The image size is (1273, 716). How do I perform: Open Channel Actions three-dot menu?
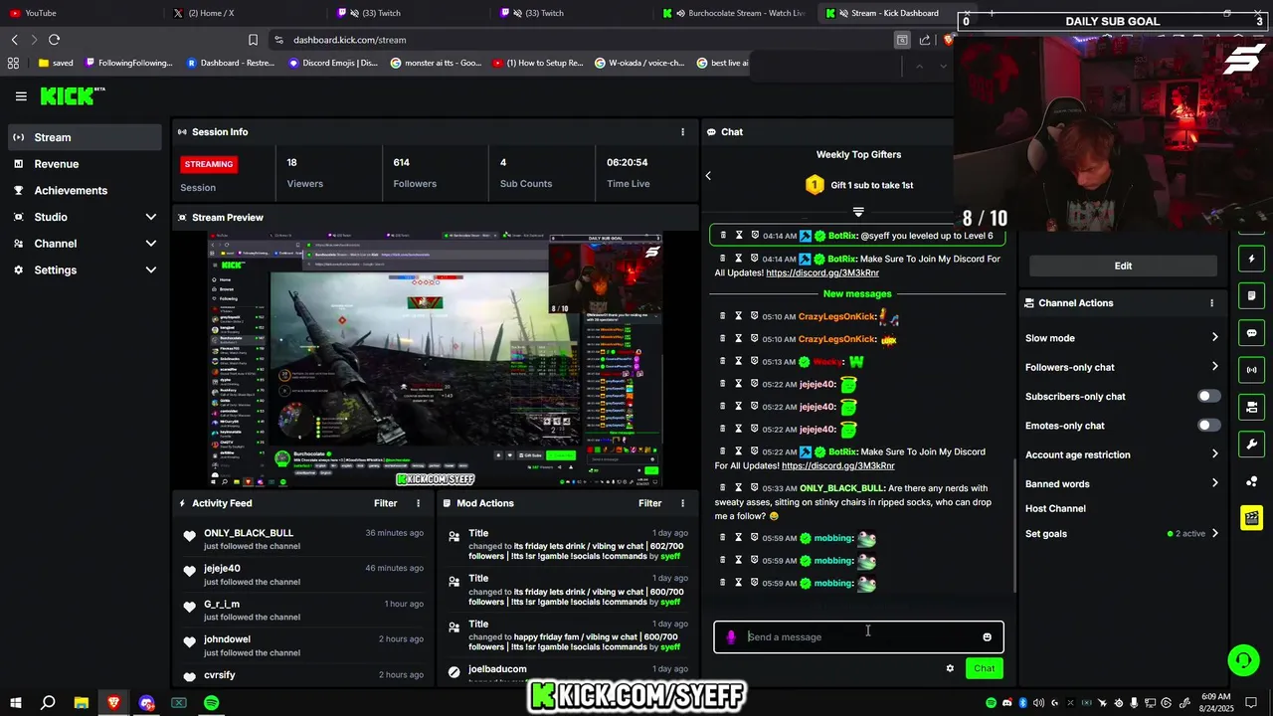(x=1211, y=302)
